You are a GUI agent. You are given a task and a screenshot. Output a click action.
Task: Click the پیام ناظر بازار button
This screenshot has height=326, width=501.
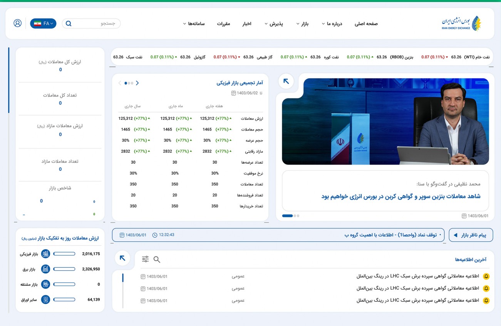click(x=471, y=235)
